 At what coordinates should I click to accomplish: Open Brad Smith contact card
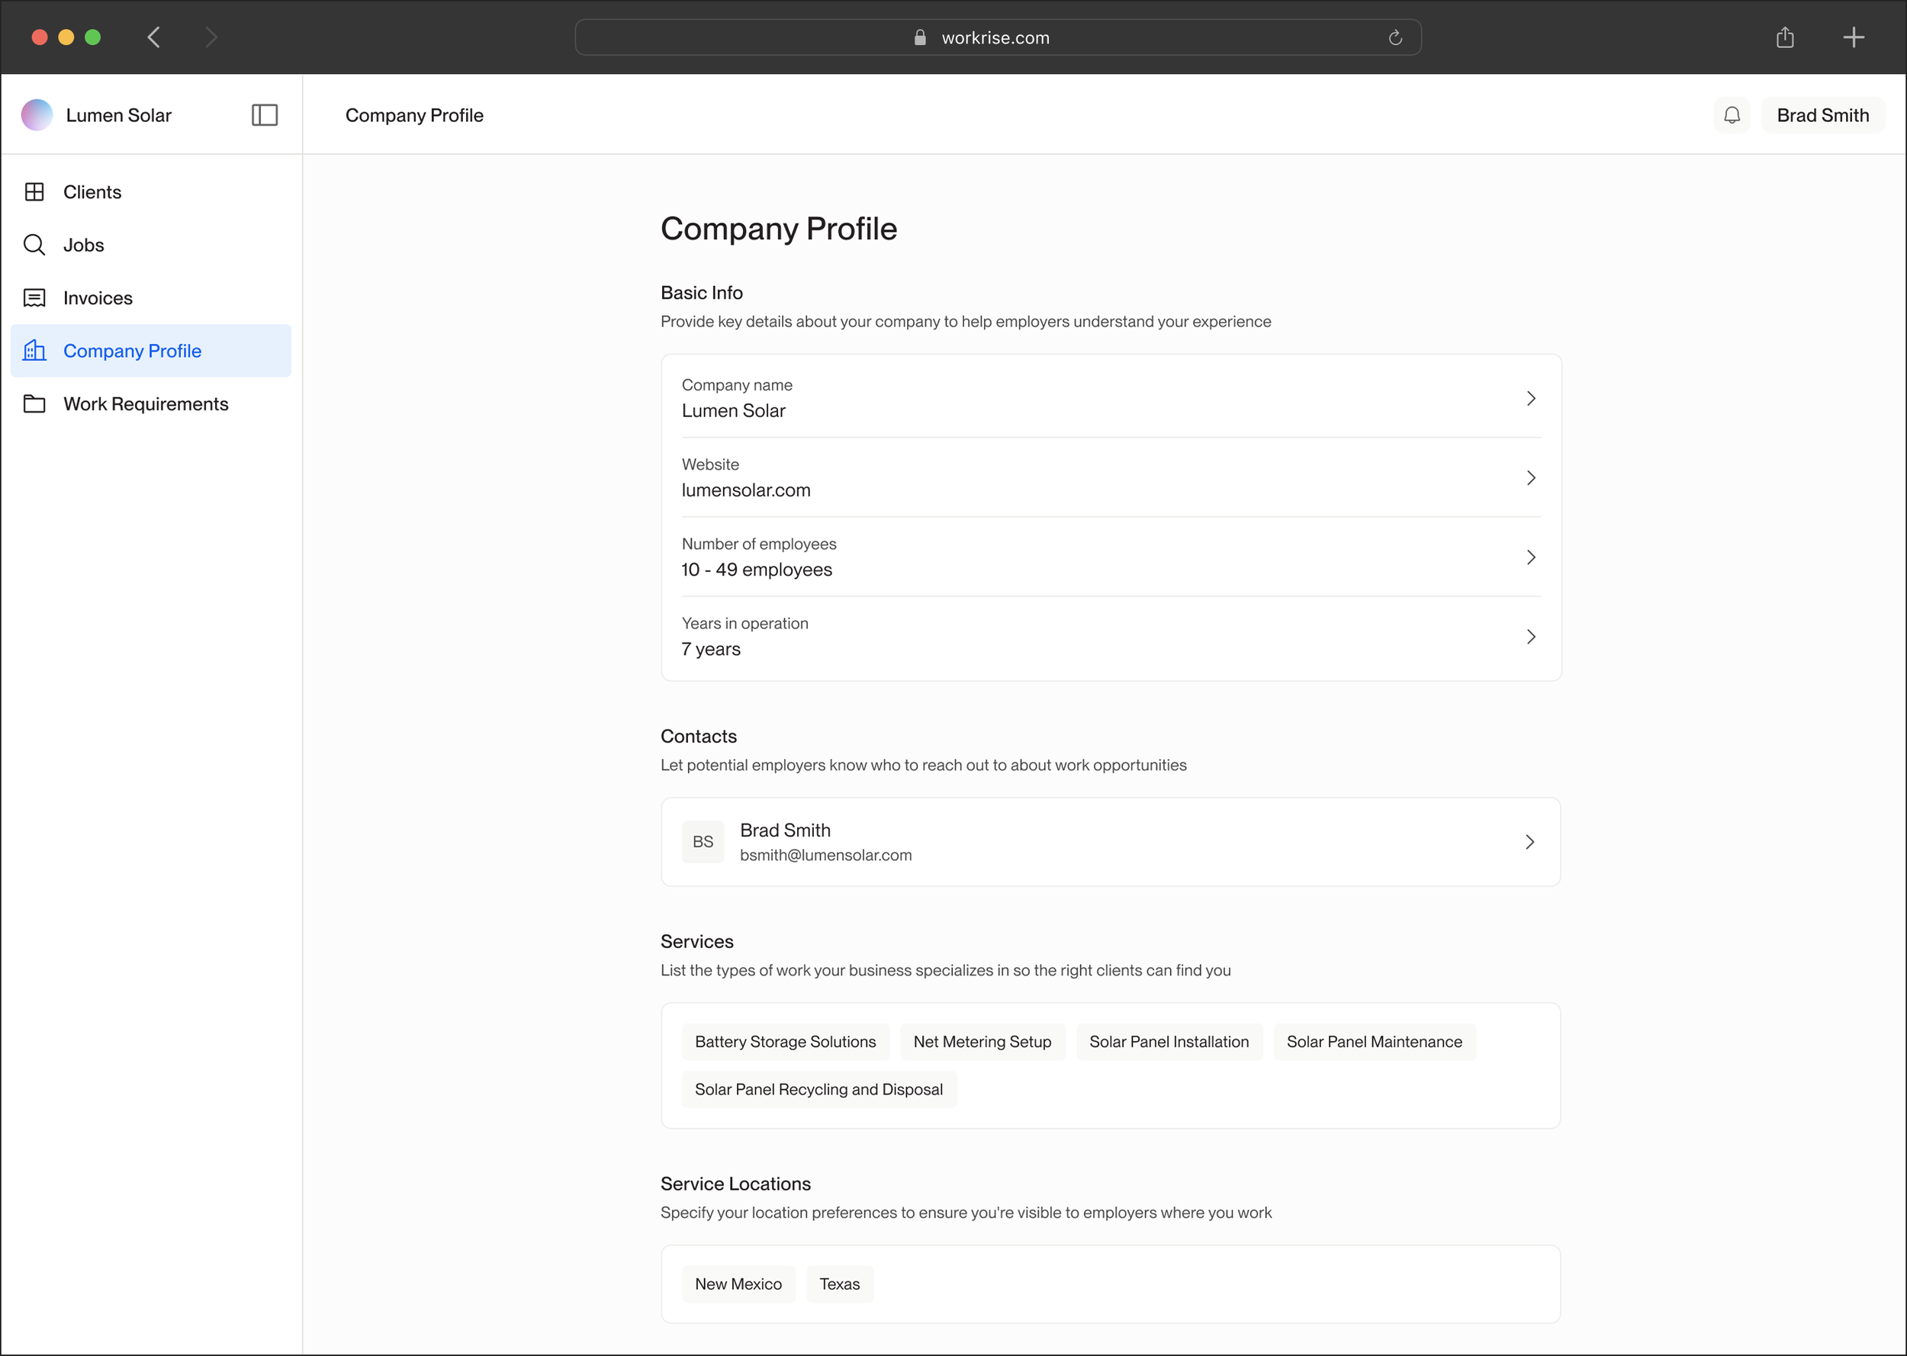click(x=1110, y=842)
